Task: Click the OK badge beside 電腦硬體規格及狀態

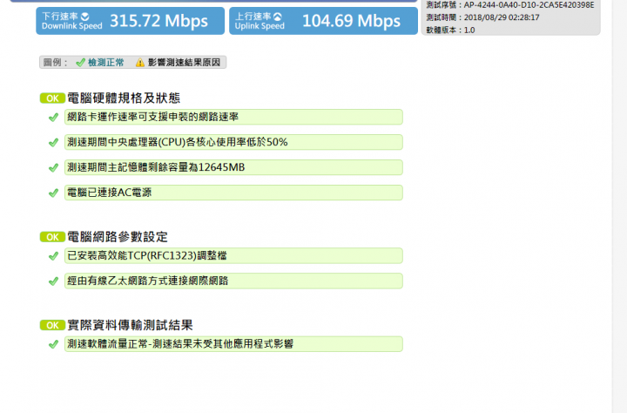Action: (52, 98)
